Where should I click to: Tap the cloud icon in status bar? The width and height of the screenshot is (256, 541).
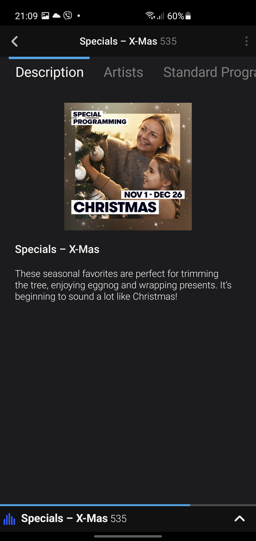[56, 16]
